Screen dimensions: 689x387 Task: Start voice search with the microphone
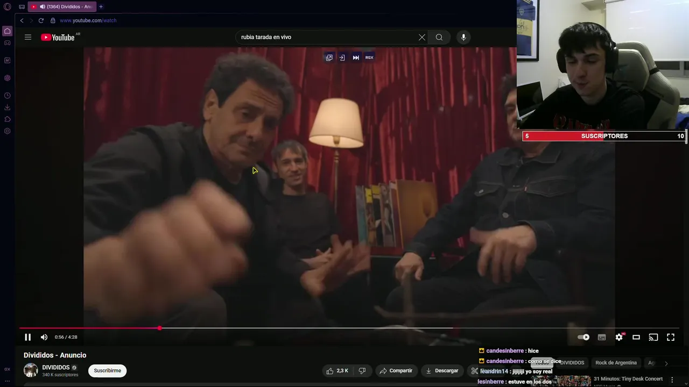point(463,37)
